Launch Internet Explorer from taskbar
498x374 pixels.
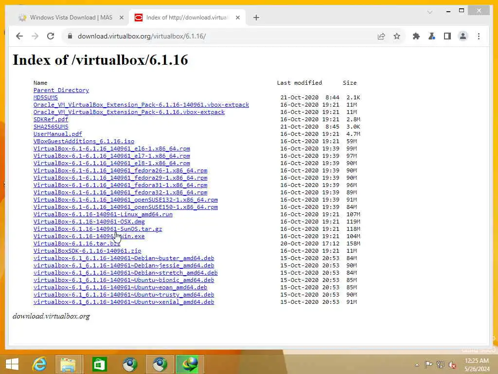coord(39,364)
